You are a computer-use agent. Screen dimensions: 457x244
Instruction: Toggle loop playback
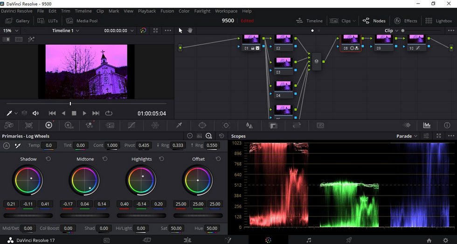[x=109, y=113]
